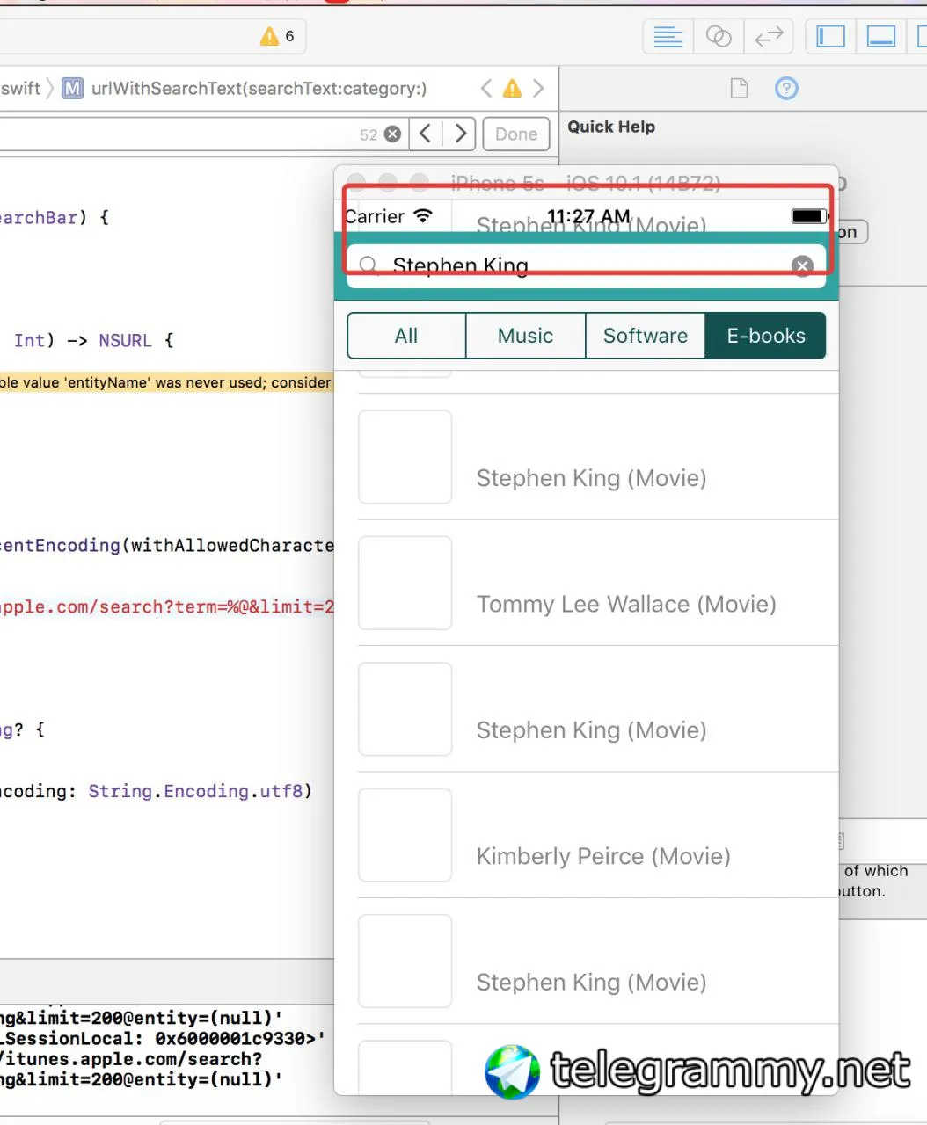
Task: Toggle the bottom debug area panel
Action: coord(880,37)
